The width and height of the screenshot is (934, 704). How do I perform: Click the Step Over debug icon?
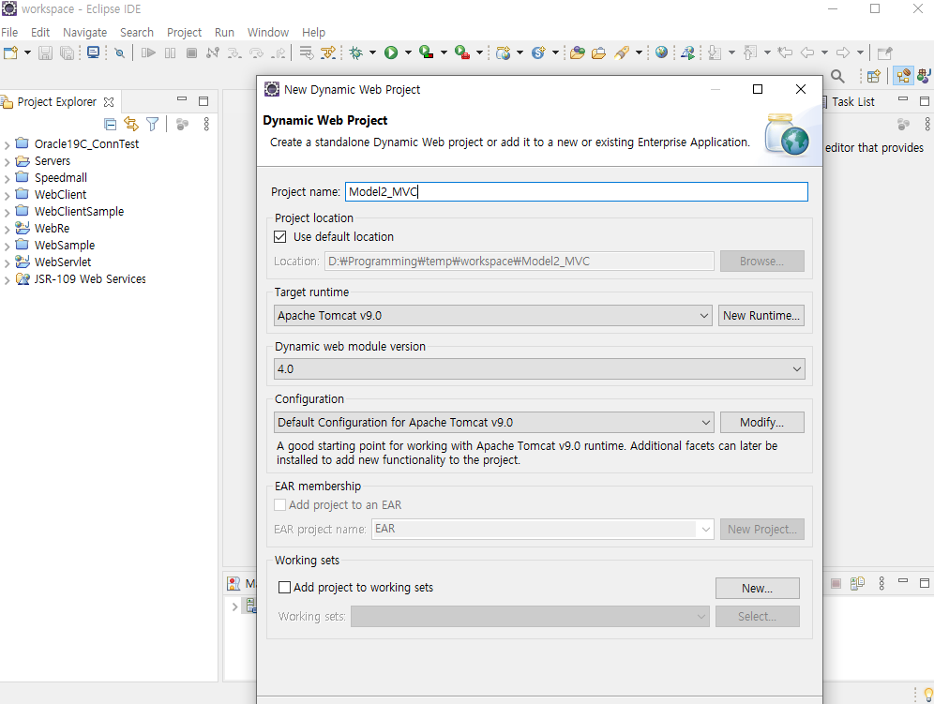(x=257, y=53)
